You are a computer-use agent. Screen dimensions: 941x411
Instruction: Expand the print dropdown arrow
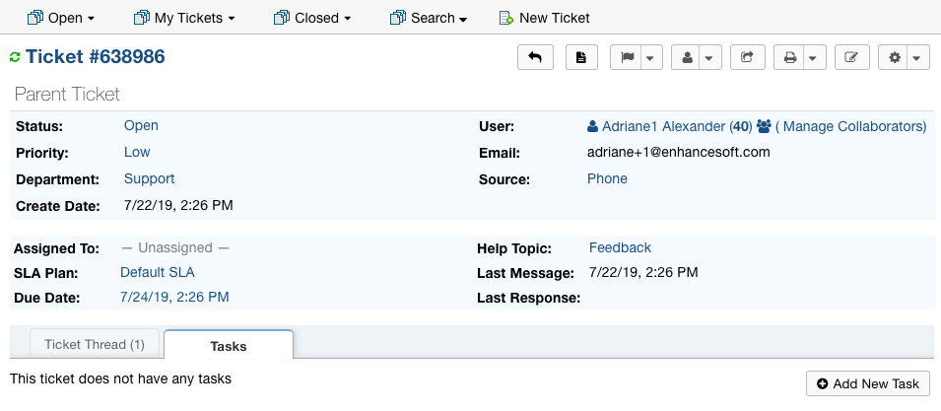811,58
